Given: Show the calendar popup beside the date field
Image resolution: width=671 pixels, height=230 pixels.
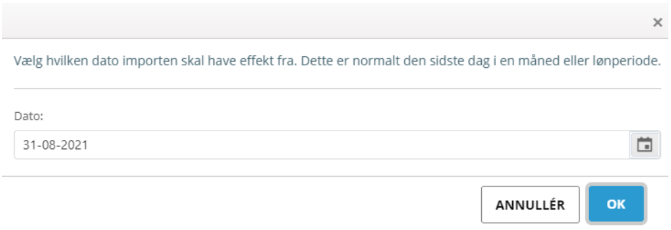Looking at the screenshot, I should pos(644,145).
